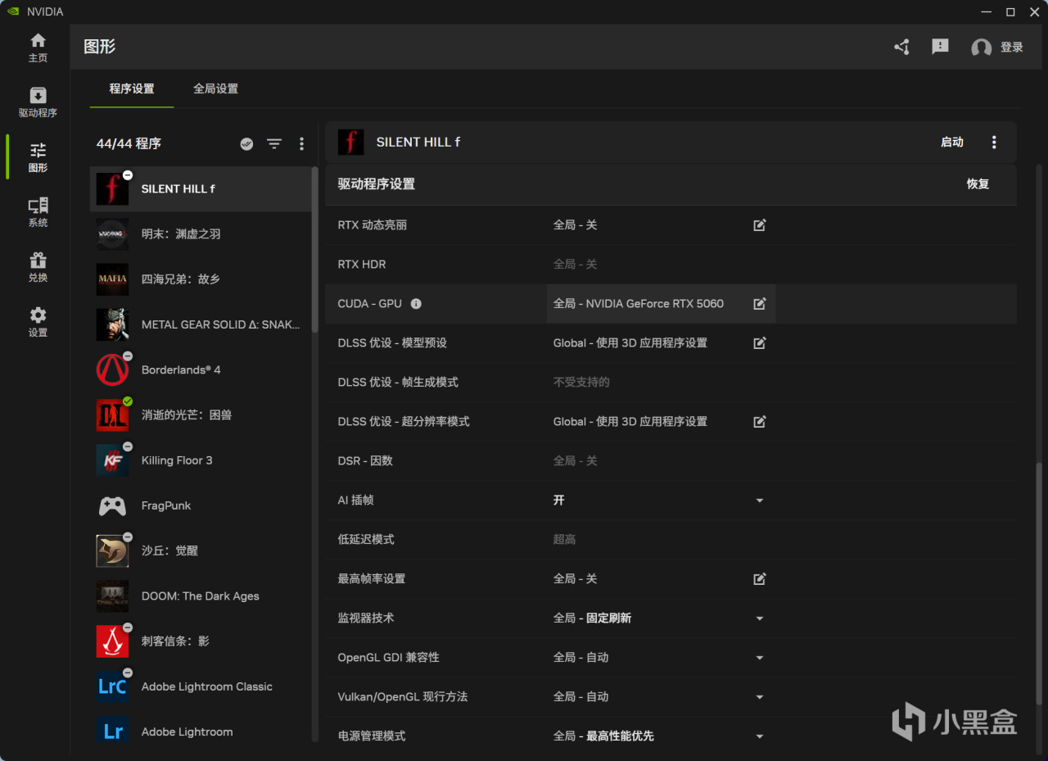This screenshot has height=761, width=1048.
Task: Select 明末：渊虚之羽 in the program list
Action: tap(201, 234)
